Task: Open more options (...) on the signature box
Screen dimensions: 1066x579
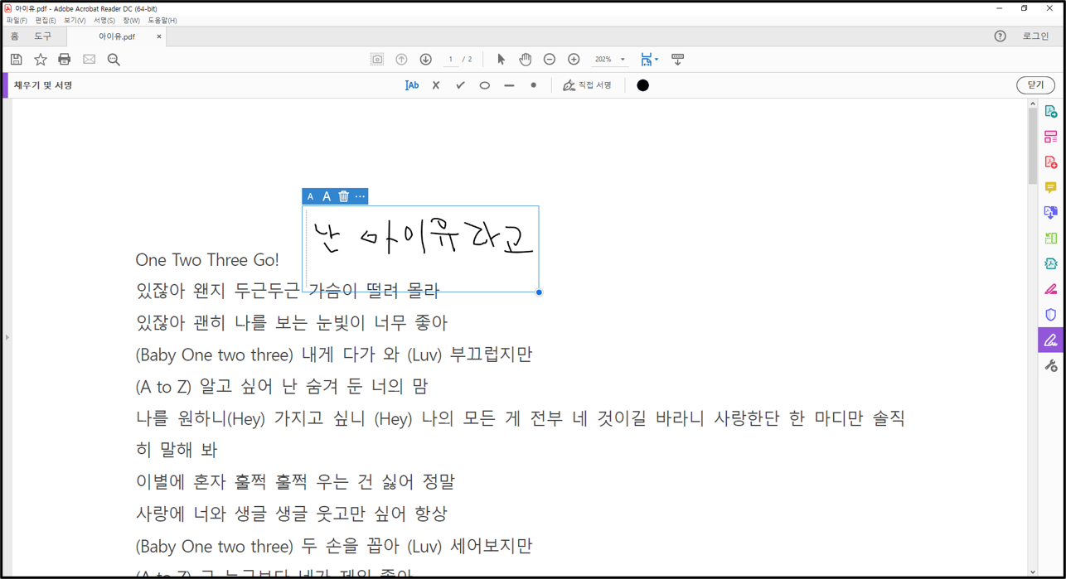Action: point(360,196)
